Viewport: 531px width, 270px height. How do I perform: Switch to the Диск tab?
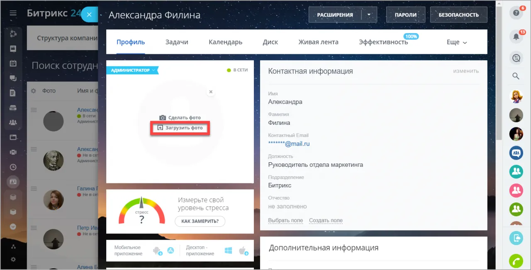pos(270,42)
